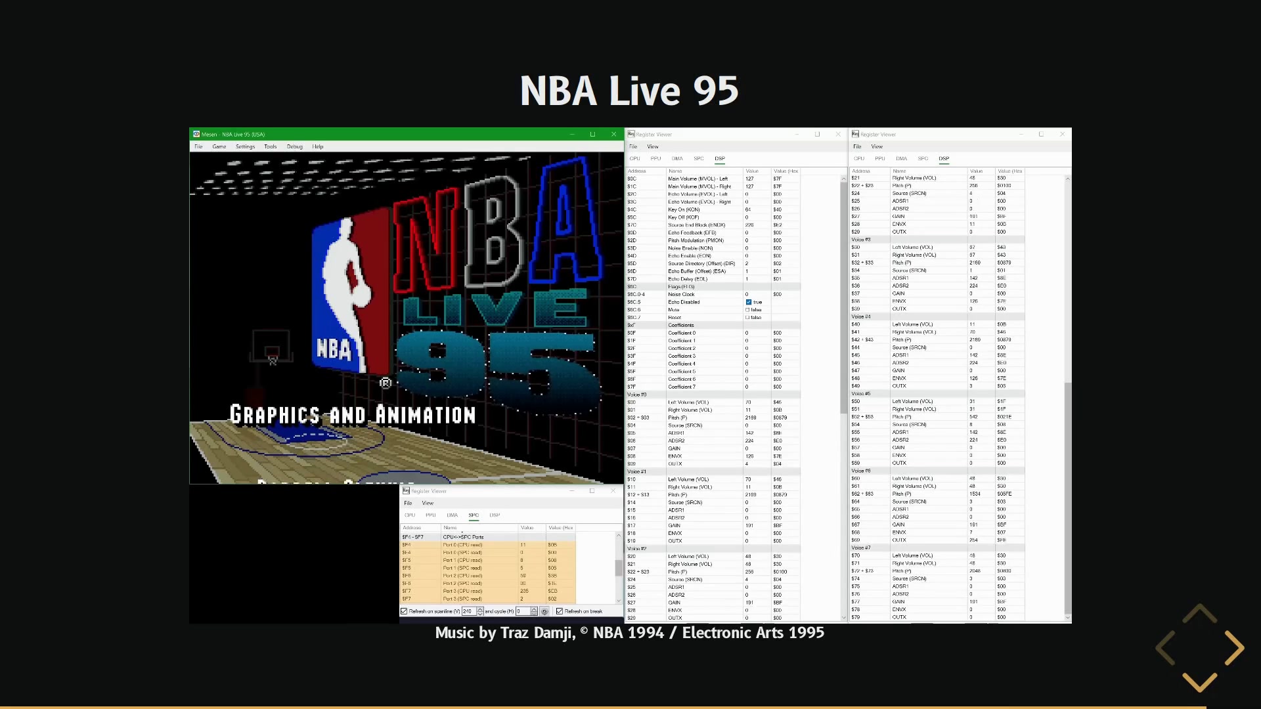Click the scanline (V) number field showing 240

(x=469, y=611)
